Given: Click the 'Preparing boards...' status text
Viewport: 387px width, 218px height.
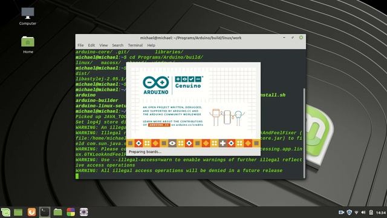Looking at the screenshot, I should [x=145, y=152].
